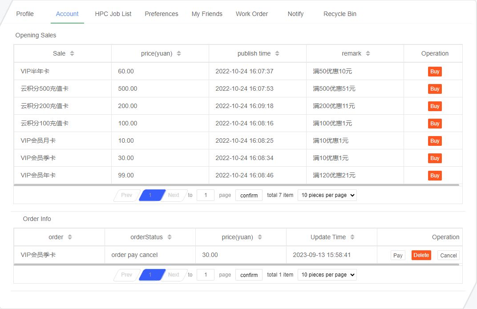The image size is (477, 309).
Task: Go to My Friends tab
Action: coord(207,14)
